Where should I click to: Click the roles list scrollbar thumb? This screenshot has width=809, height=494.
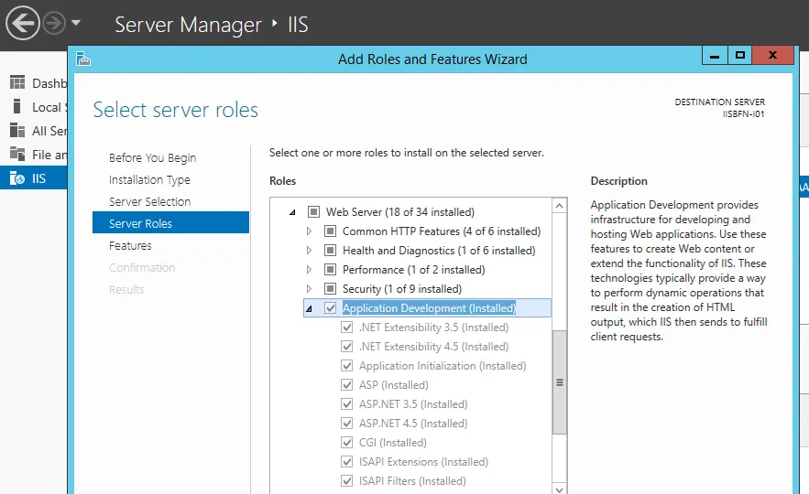click(x=560, y=381)
